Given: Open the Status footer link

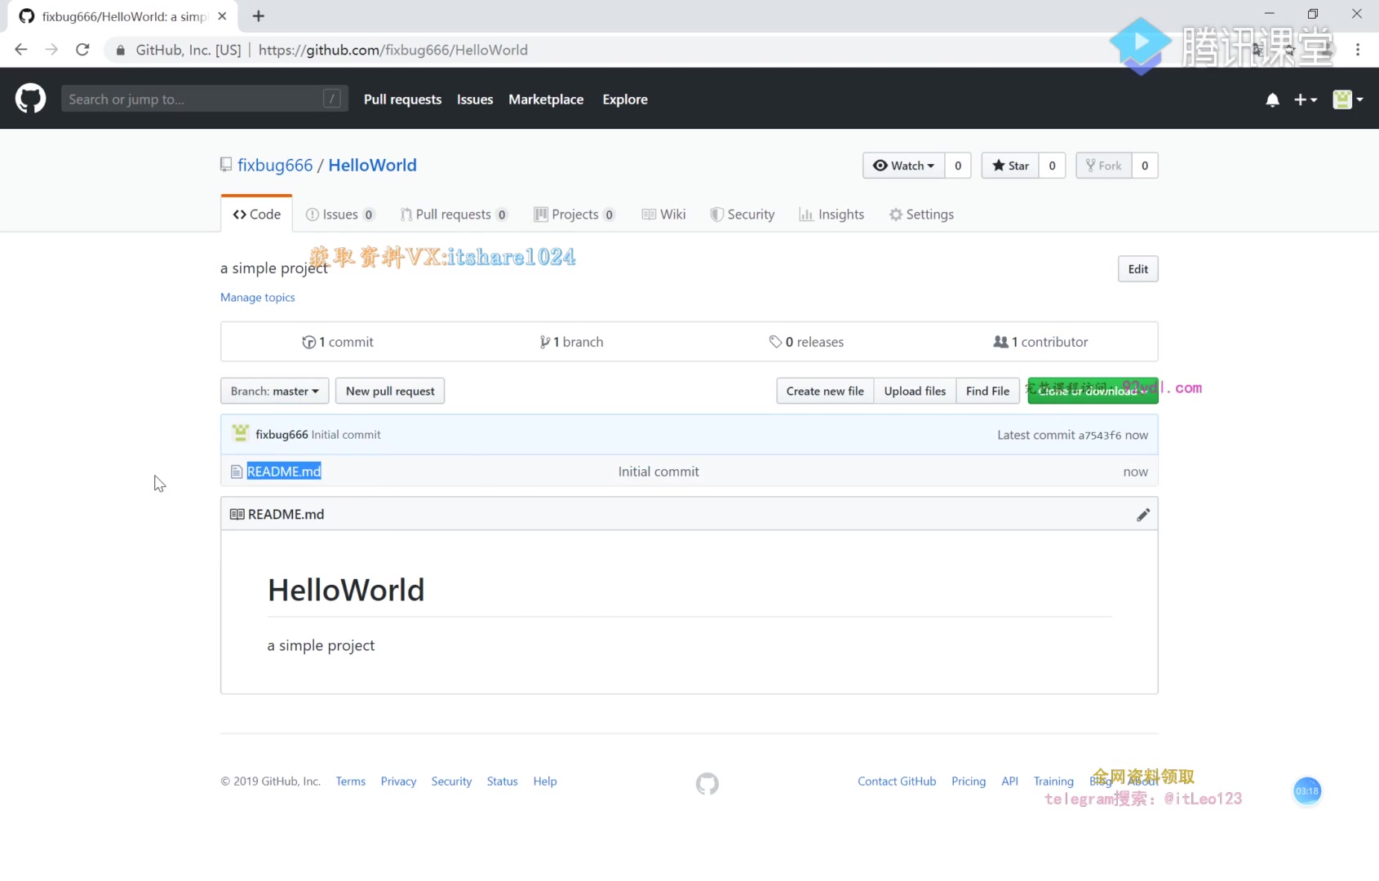Looking at the screenshot, I should click(503, 781).
